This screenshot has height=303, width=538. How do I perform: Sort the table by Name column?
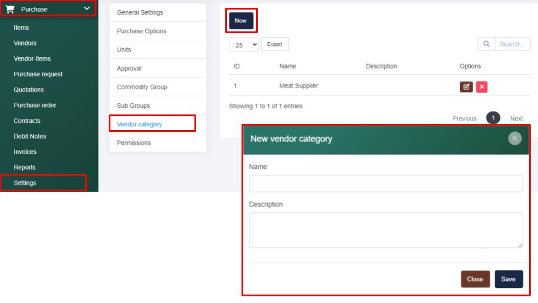tap(287, 66)
